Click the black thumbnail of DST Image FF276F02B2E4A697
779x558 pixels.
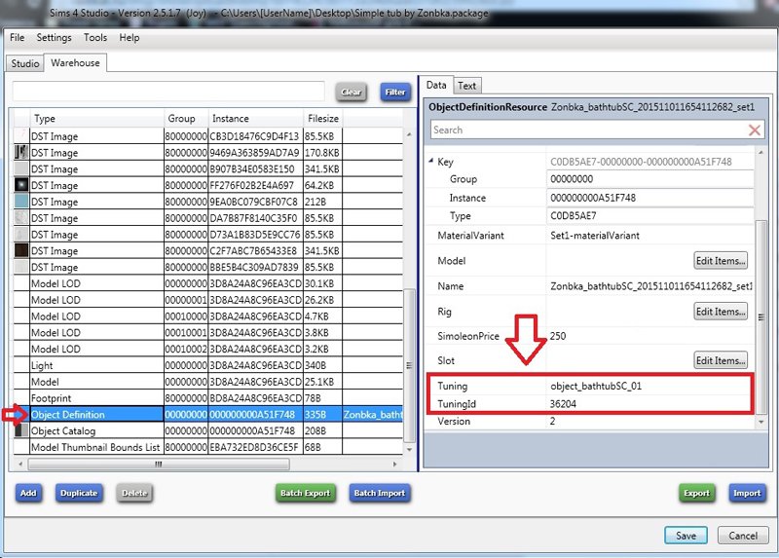pos(19,185)
